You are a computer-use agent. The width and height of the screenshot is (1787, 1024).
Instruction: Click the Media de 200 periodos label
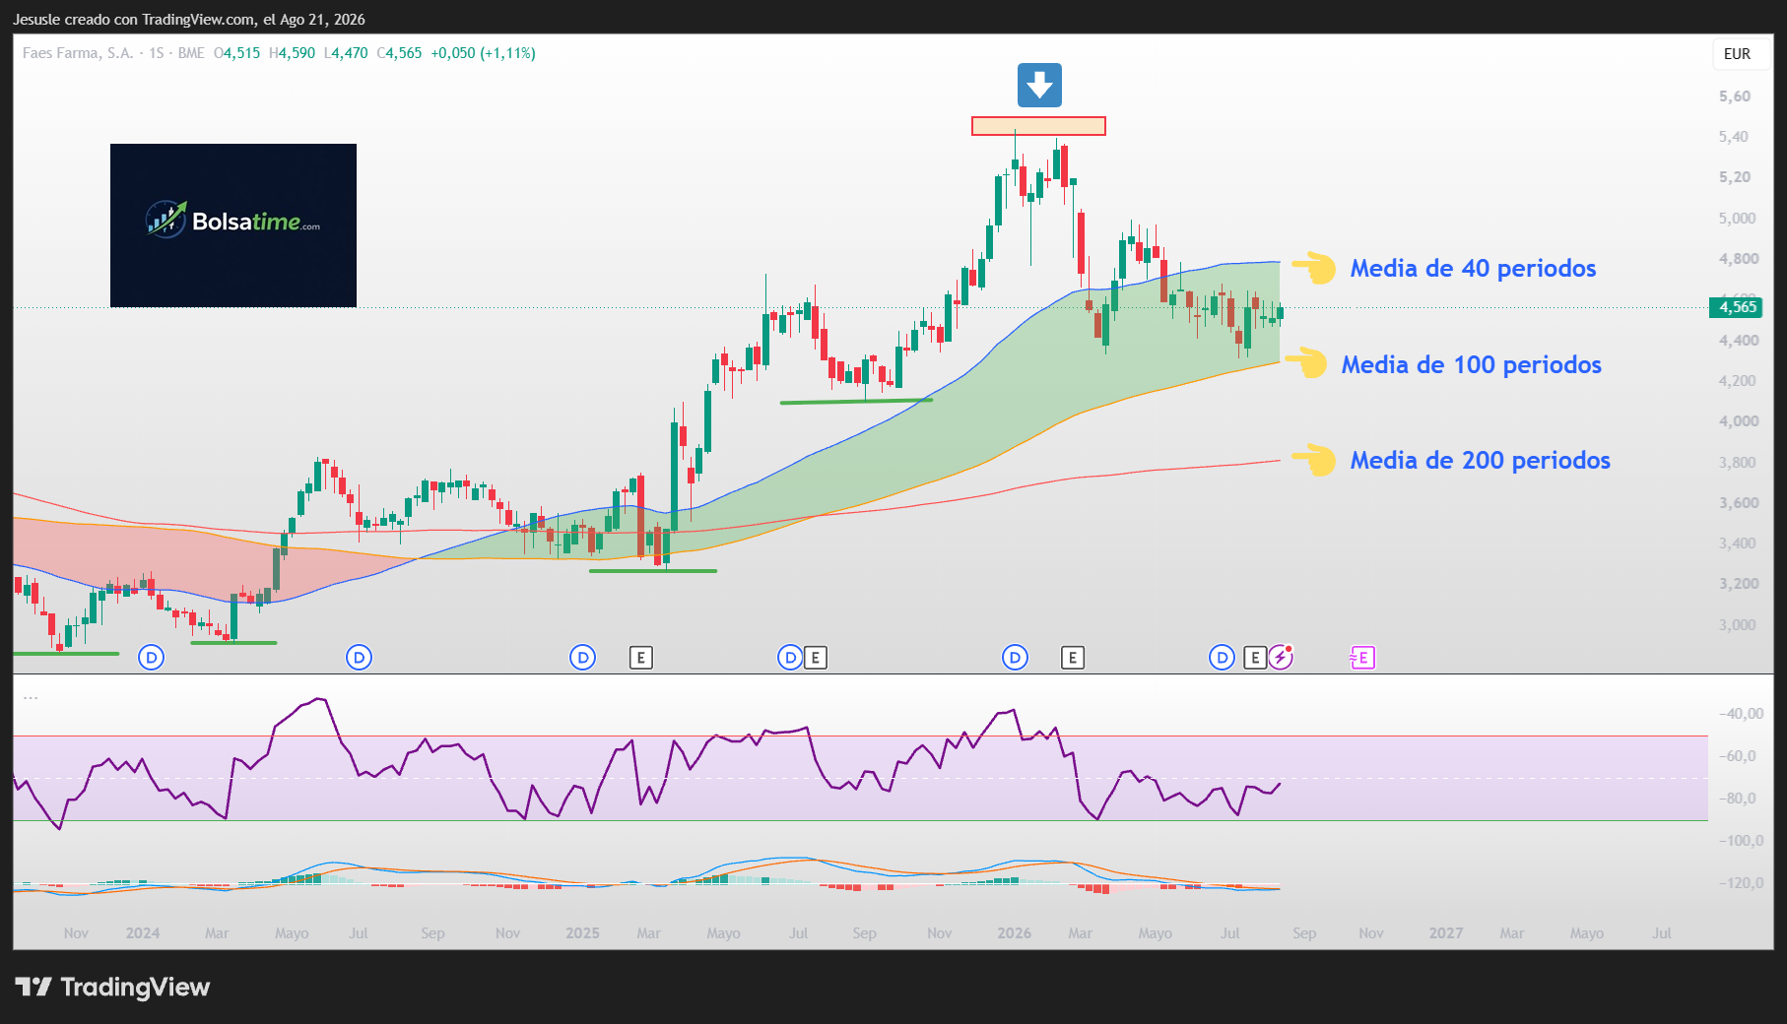tap(1480, 460)
